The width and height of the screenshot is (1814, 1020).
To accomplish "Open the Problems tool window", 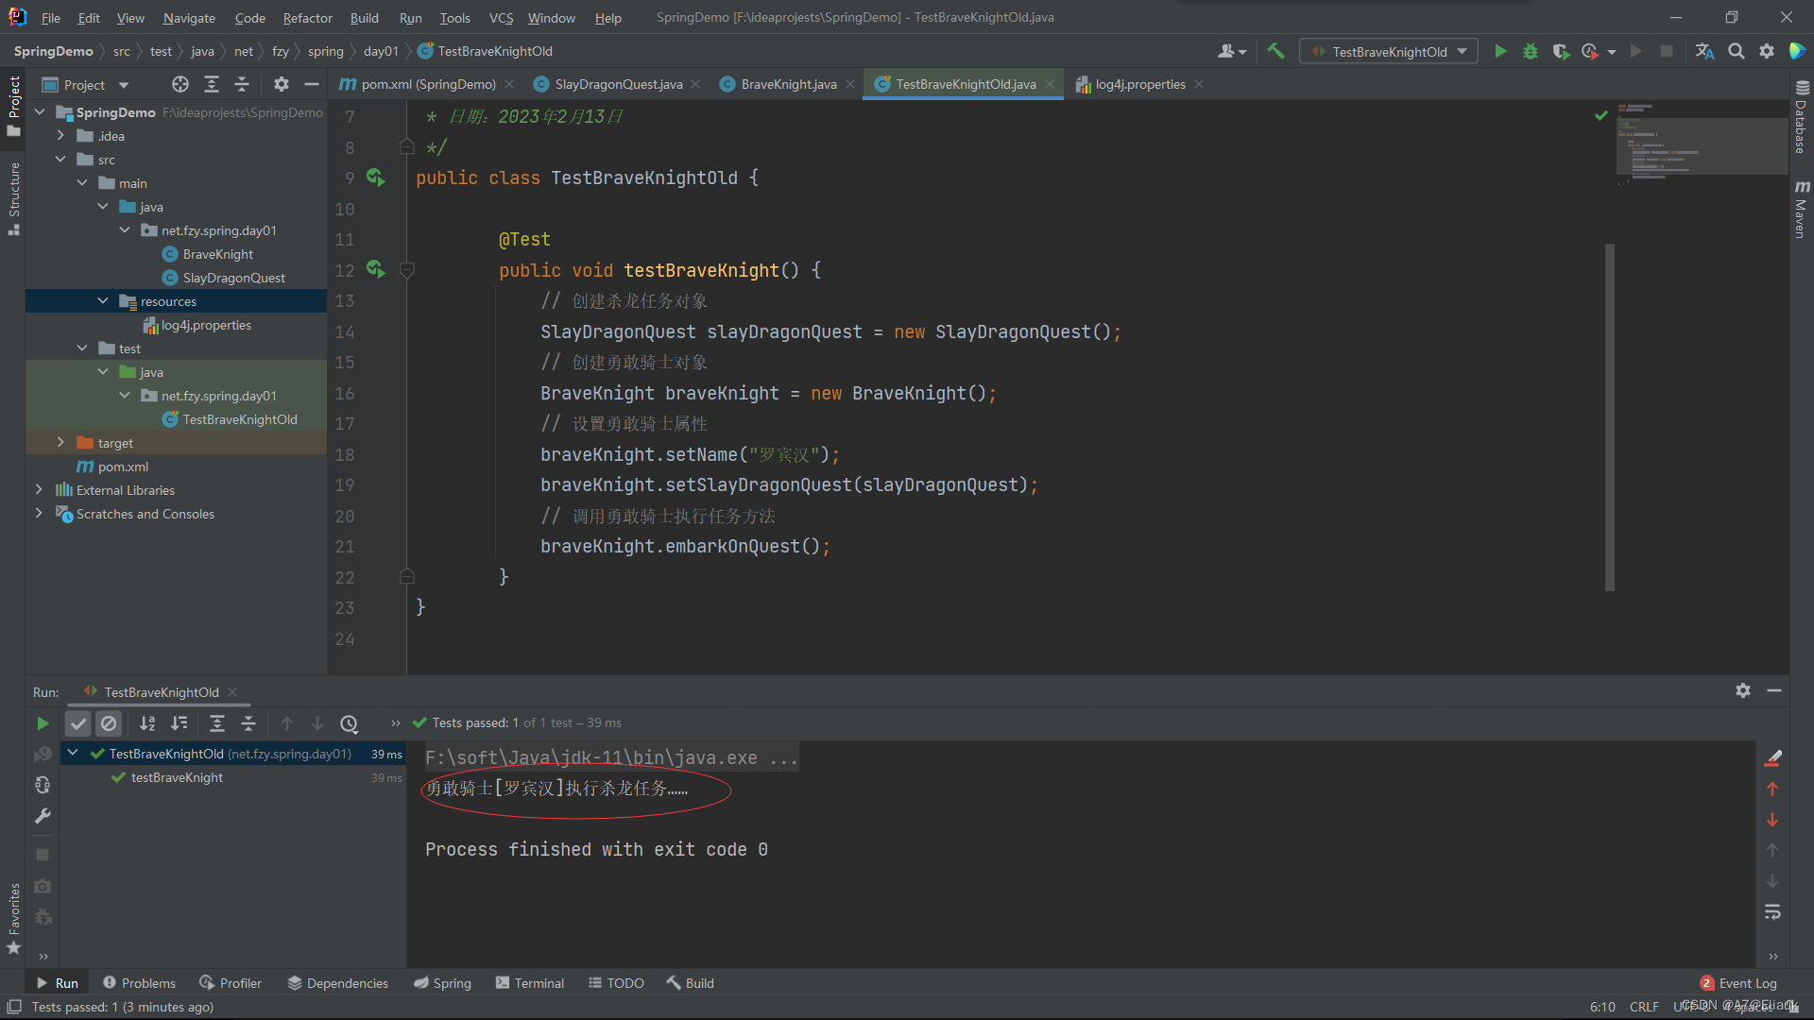I will pos(139,983).
